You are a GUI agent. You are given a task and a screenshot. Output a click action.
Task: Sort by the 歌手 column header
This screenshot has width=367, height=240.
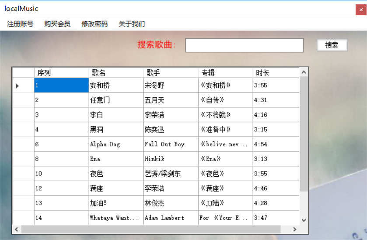click(171, 72)
